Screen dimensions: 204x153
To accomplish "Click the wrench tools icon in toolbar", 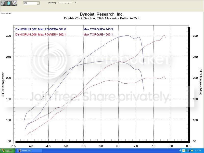I will [x=3, y=3].
